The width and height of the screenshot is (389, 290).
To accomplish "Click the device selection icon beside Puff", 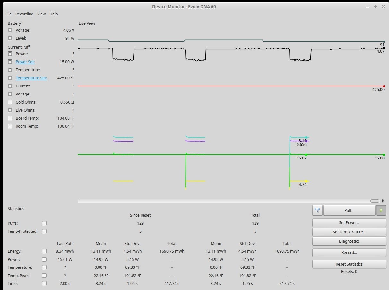I will click(317, 210).
